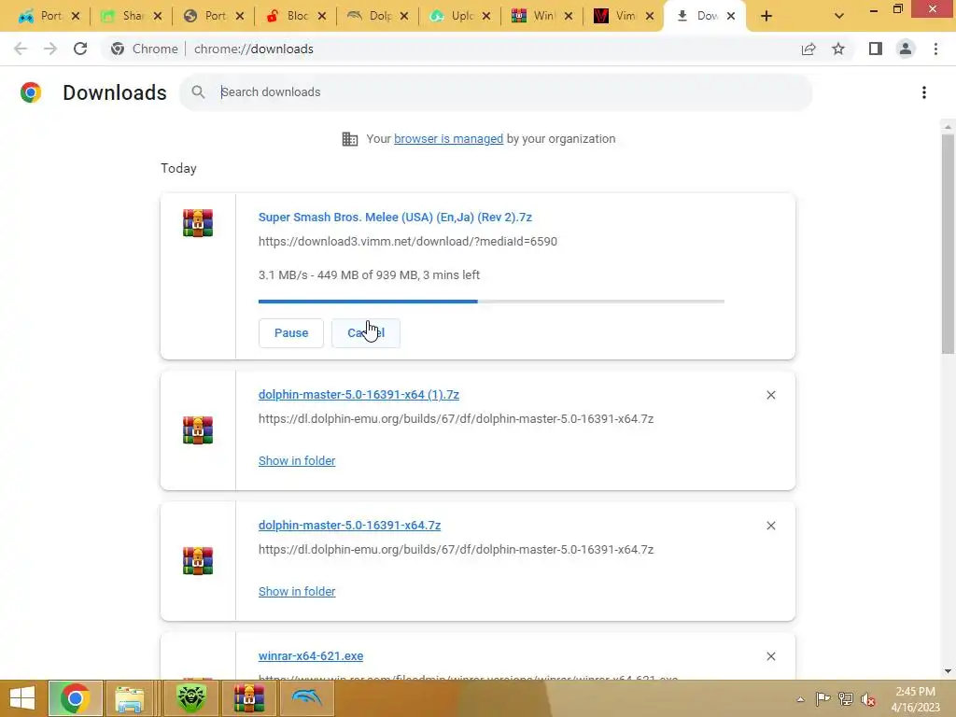
Task: Close the Uplo tab
Action: coord(485,16)
